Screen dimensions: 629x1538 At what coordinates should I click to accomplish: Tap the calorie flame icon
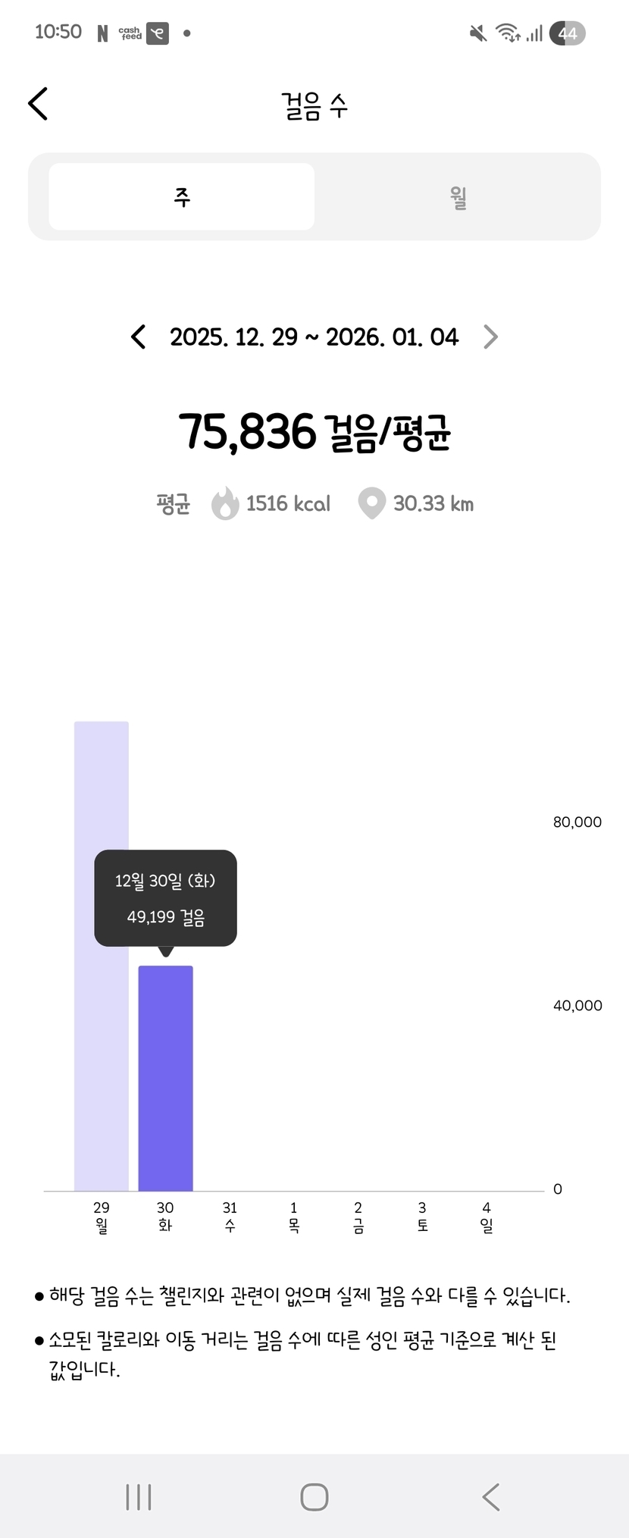225,503
